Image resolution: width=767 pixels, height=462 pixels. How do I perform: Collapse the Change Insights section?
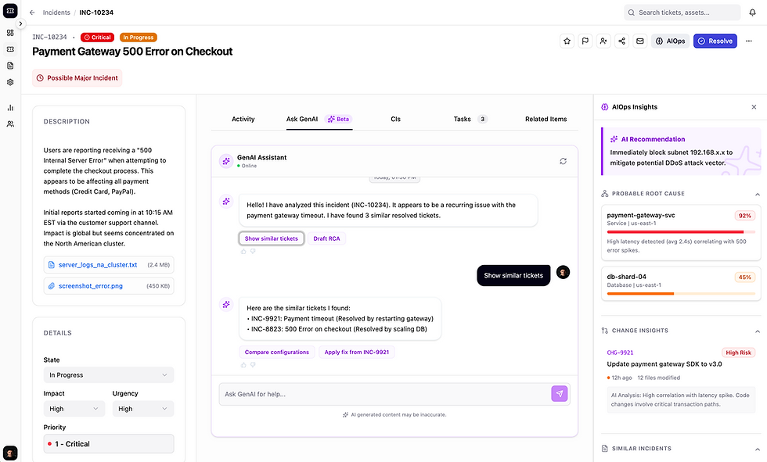tap(758, 331)
